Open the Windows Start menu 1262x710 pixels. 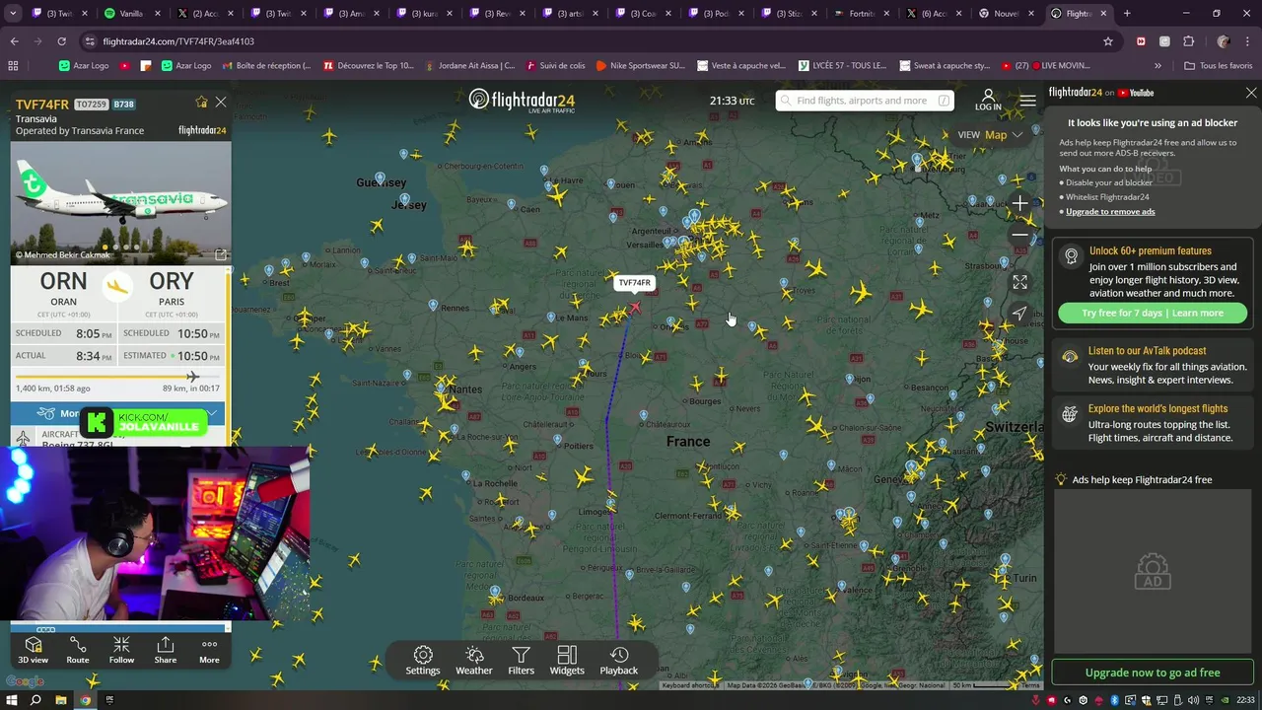pos(12,700)
